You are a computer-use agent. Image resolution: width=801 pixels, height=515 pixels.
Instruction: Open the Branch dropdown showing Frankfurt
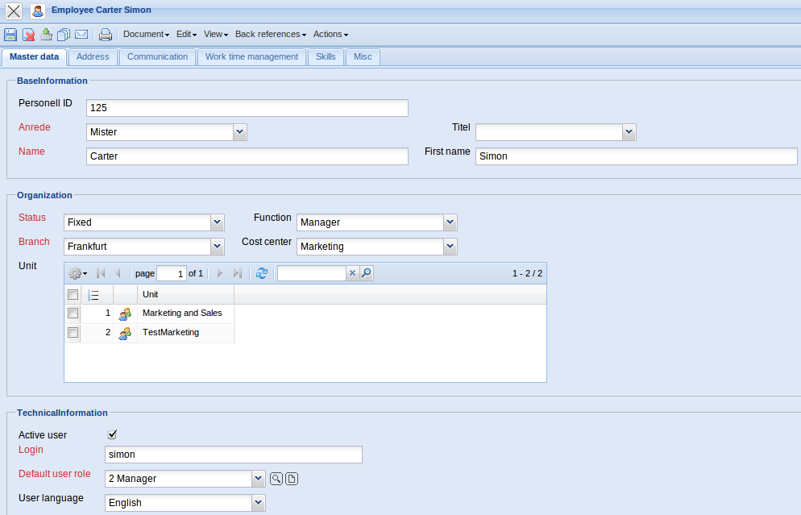point(217,247)
